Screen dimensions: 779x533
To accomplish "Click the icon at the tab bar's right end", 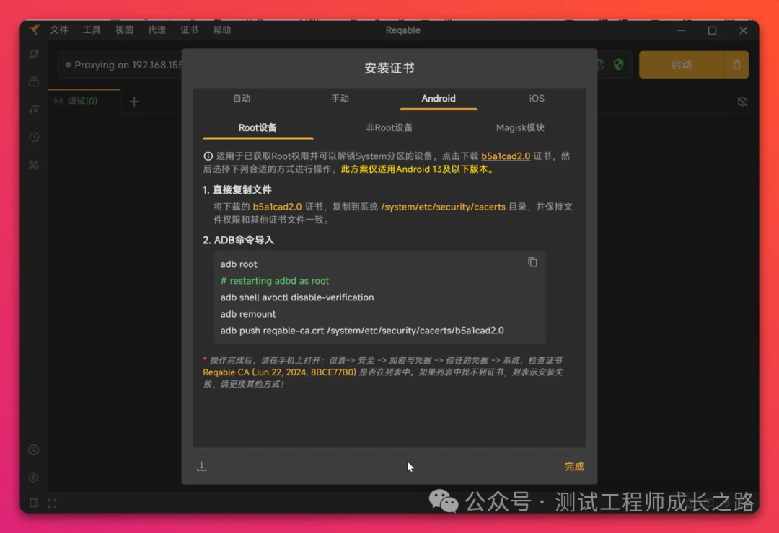I will (742, 102).
